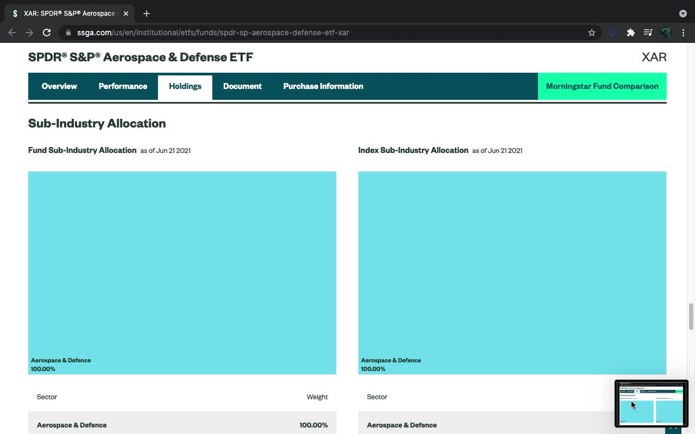
Task: Click the 100.00% weight value in Fund table
Action: click(x=313, y=425)
